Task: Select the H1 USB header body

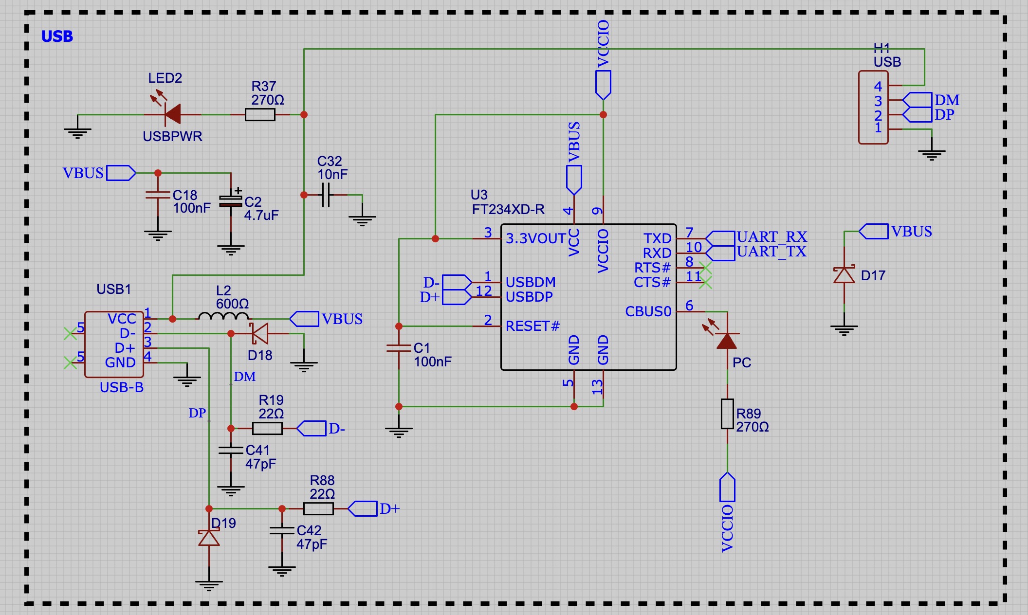Action: (873, 108)
